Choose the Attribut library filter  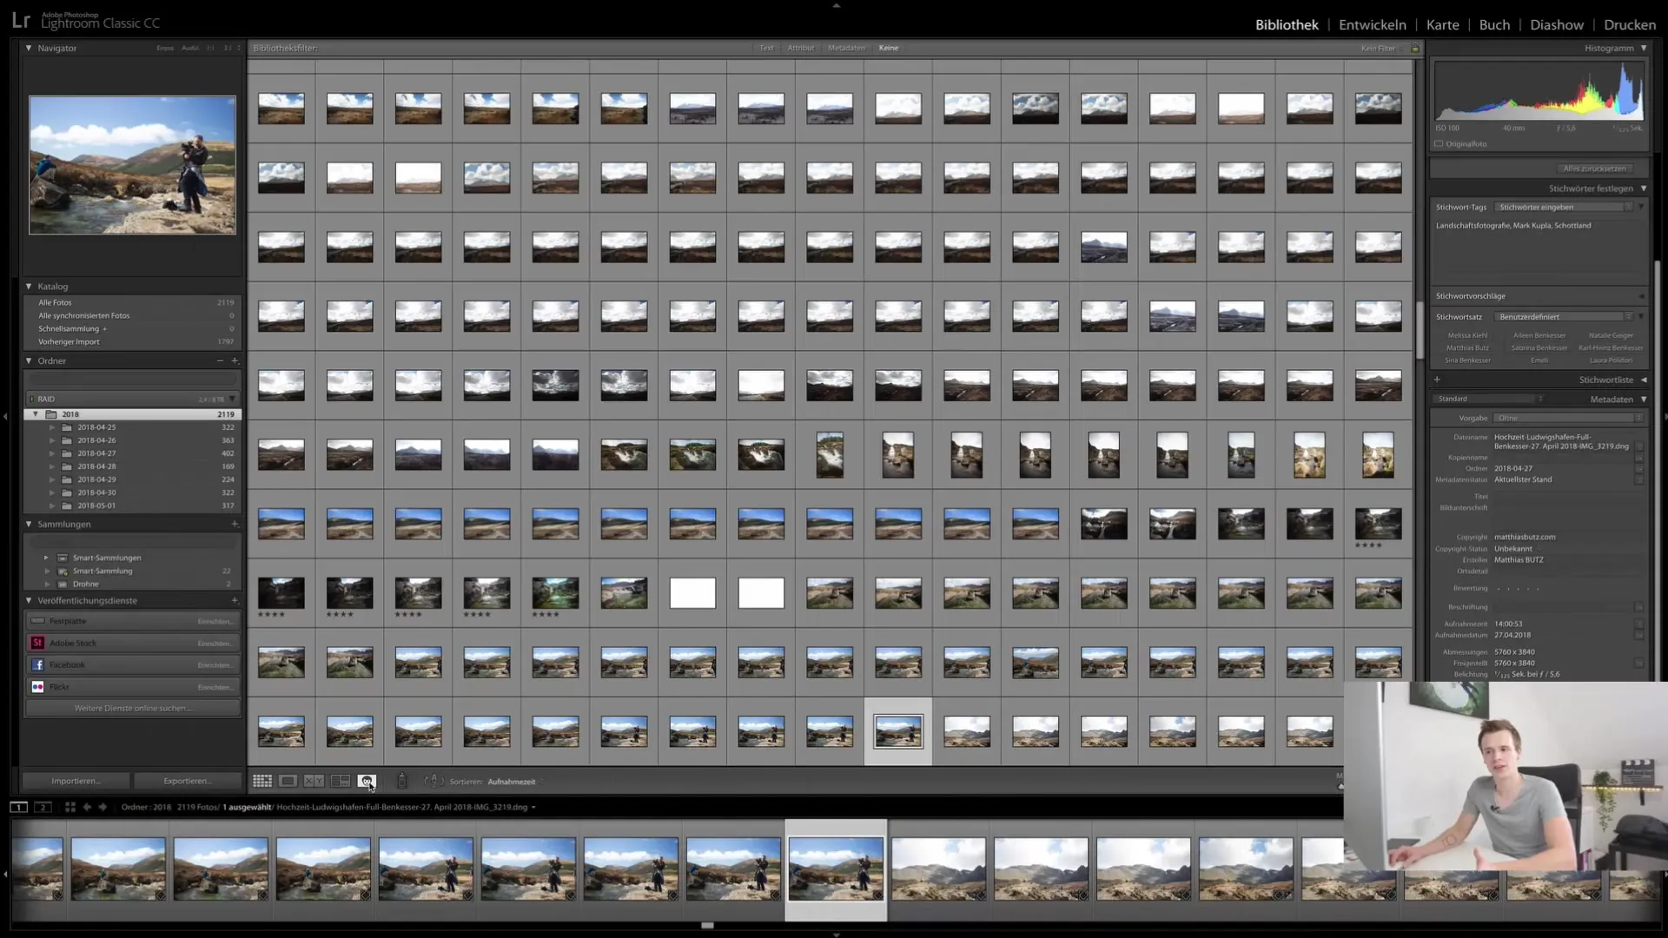click(800, 48)
